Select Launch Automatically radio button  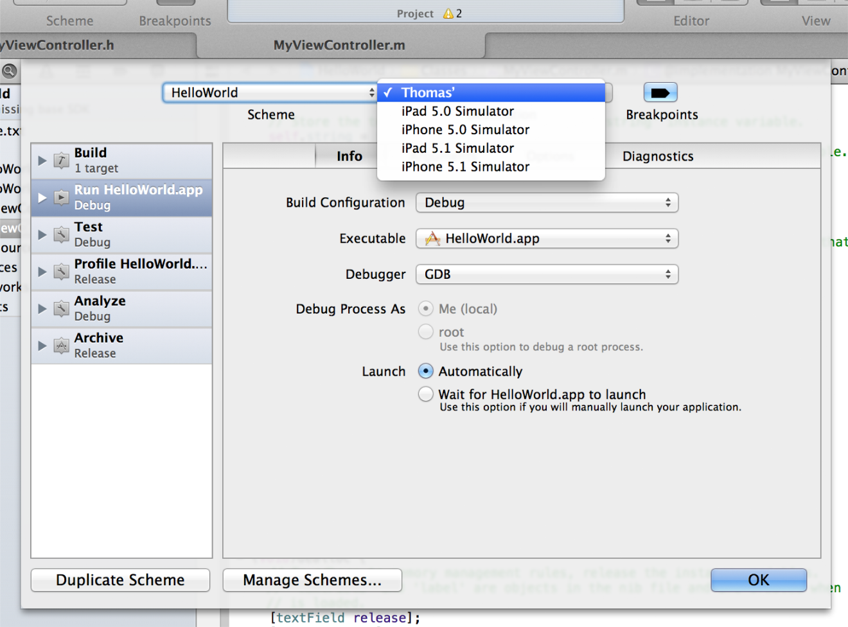(x=425, y=371)
